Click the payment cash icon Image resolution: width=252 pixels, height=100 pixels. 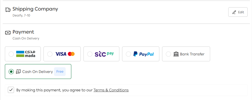tap(8, 33)
